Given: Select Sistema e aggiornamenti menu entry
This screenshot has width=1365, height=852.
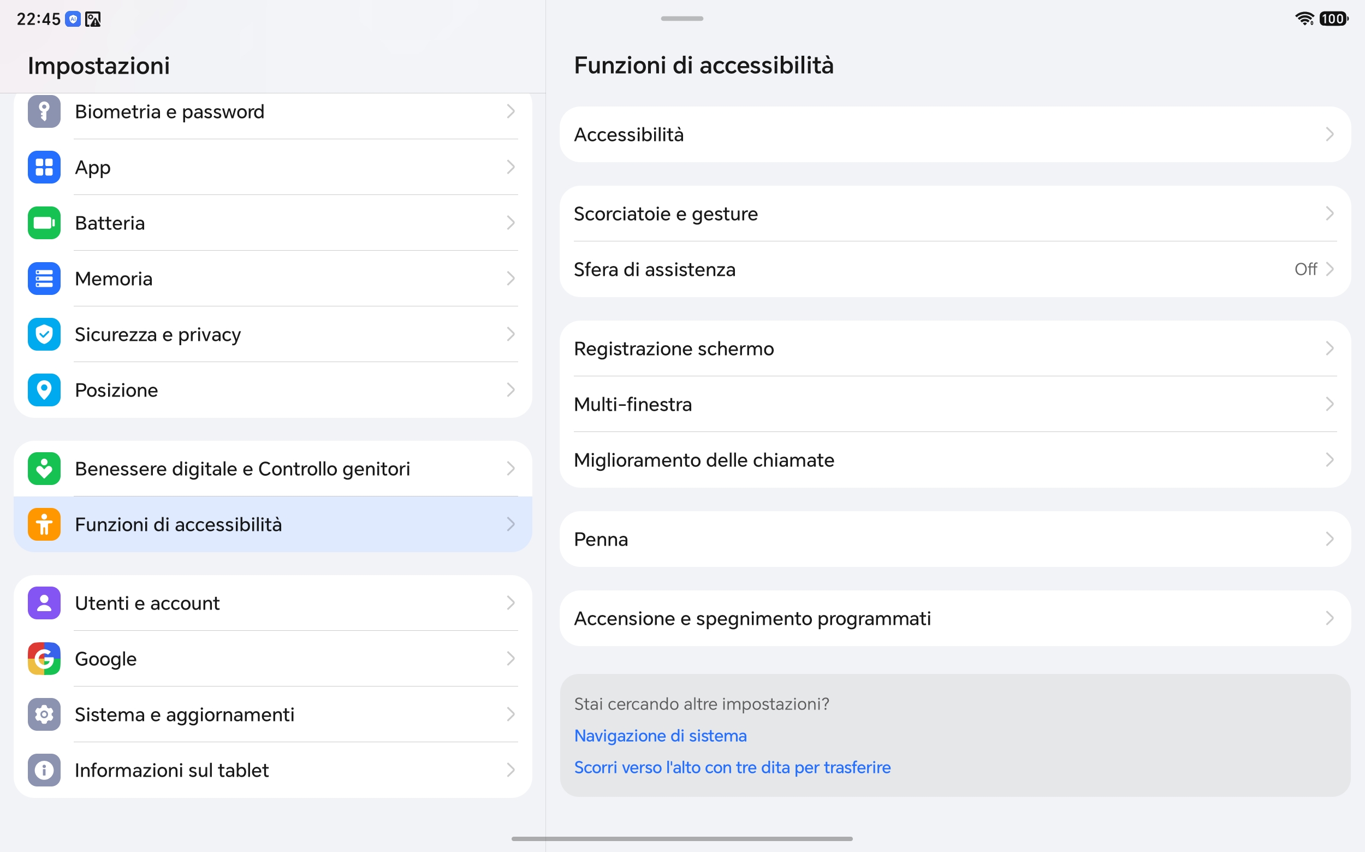Looking at the screenshot, I should coord(272,714).
